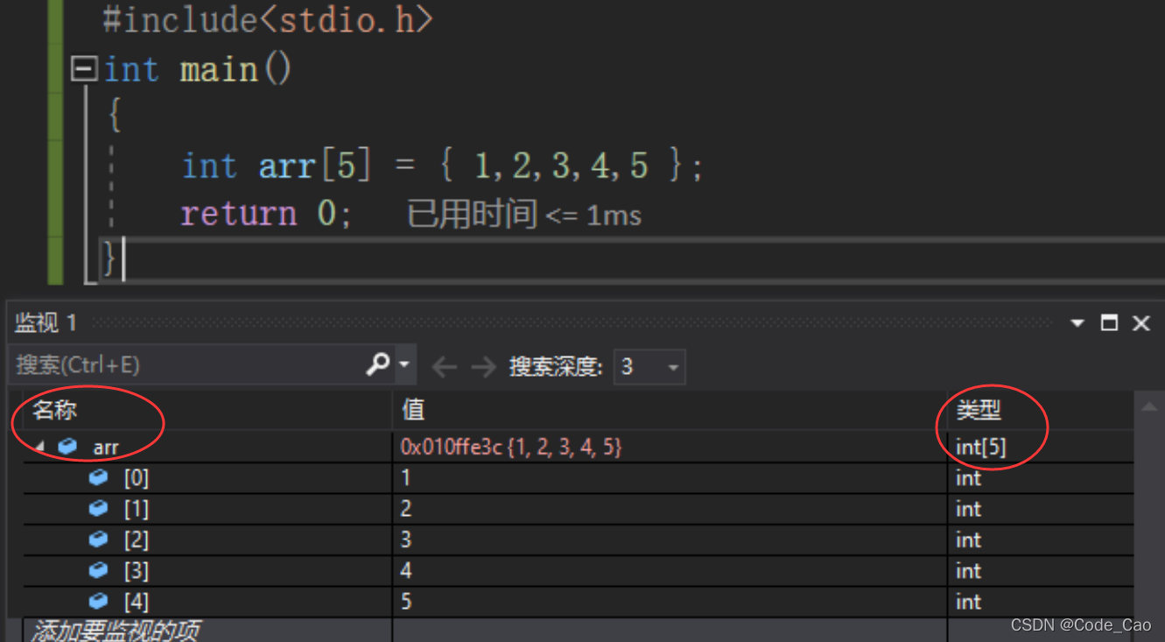Screen dimensions: 1165x642
Task: Click the cube icon for element [4]
Action: click(x=99, y=602)
